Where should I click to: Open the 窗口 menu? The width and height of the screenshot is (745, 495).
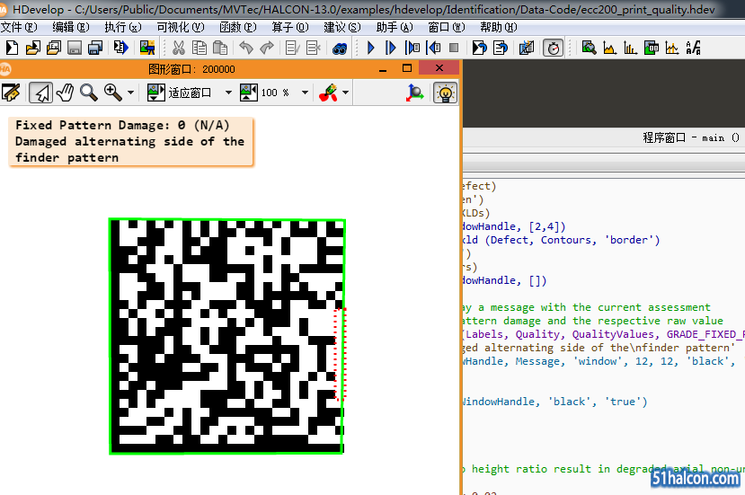click(448, 28)
